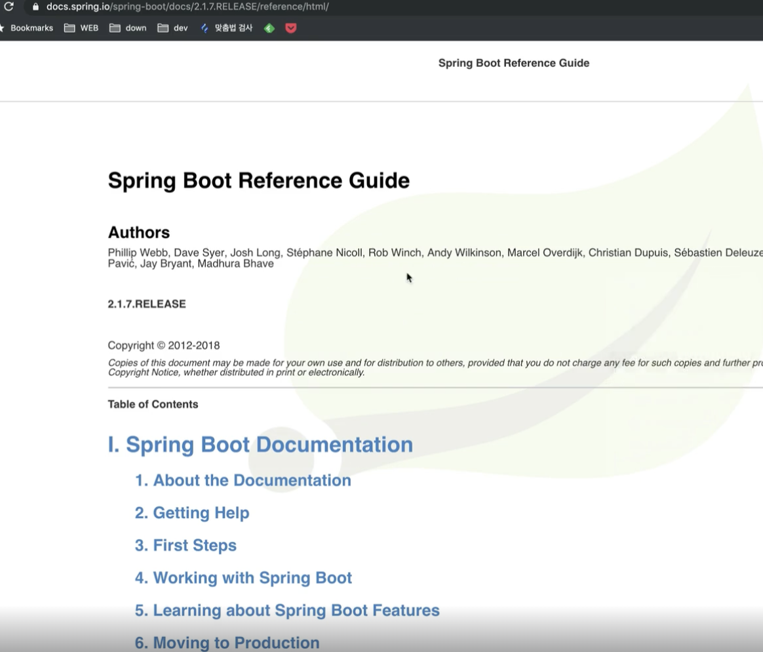Click the Copyright © 2012-2018 text
The height and width of the screenshot is (652, 763).
(x=164, y=345)
